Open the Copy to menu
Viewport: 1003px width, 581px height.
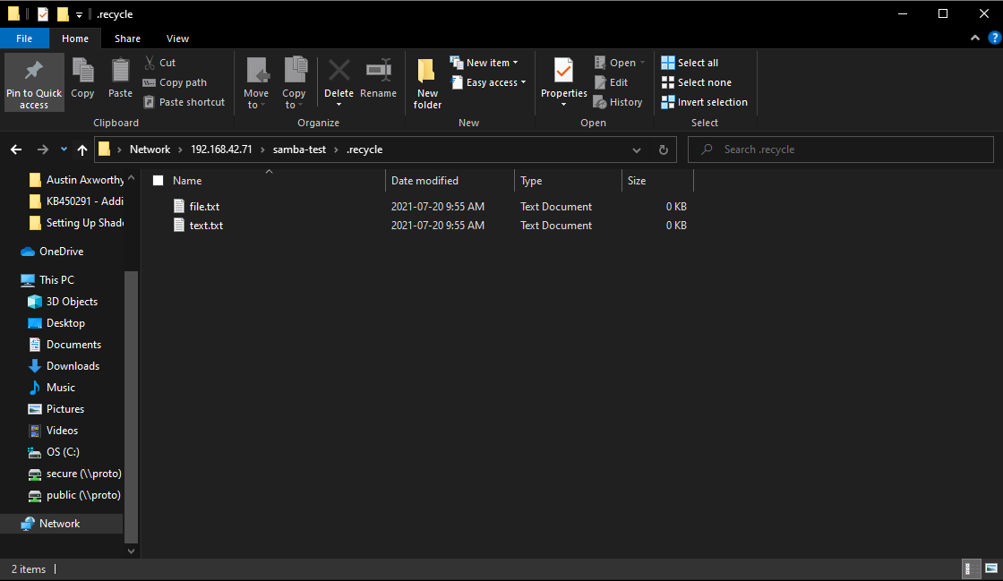click(x=295, y=83)
